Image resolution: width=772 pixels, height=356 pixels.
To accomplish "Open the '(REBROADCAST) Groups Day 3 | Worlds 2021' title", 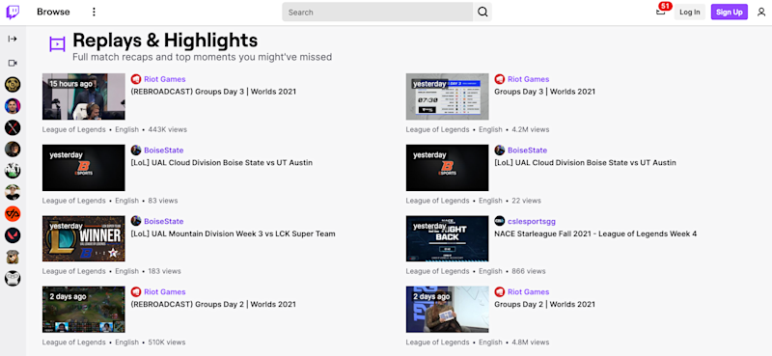I will click(213, 92).
